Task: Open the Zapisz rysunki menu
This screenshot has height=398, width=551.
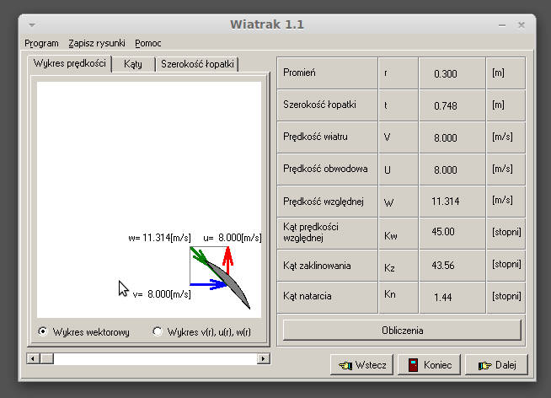Action: [x=97, y=43]
